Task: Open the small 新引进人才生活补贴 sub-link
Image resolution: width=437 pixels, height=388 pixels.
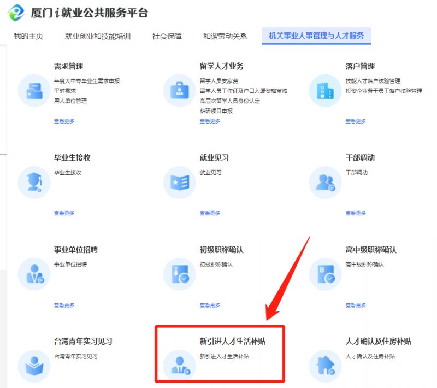Action: [225, 356]
